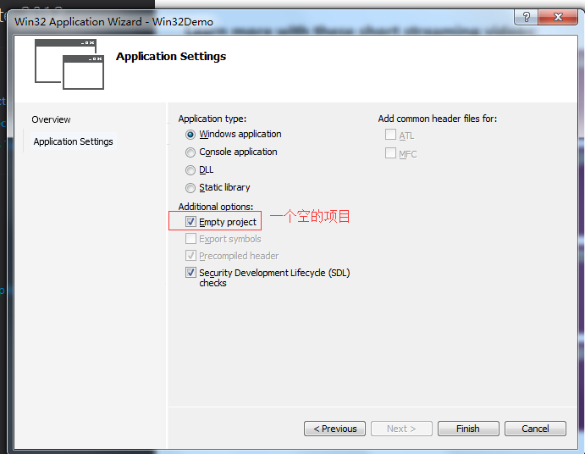Select the Windows application radio button

pyautogui.click(x=190, y=135)
